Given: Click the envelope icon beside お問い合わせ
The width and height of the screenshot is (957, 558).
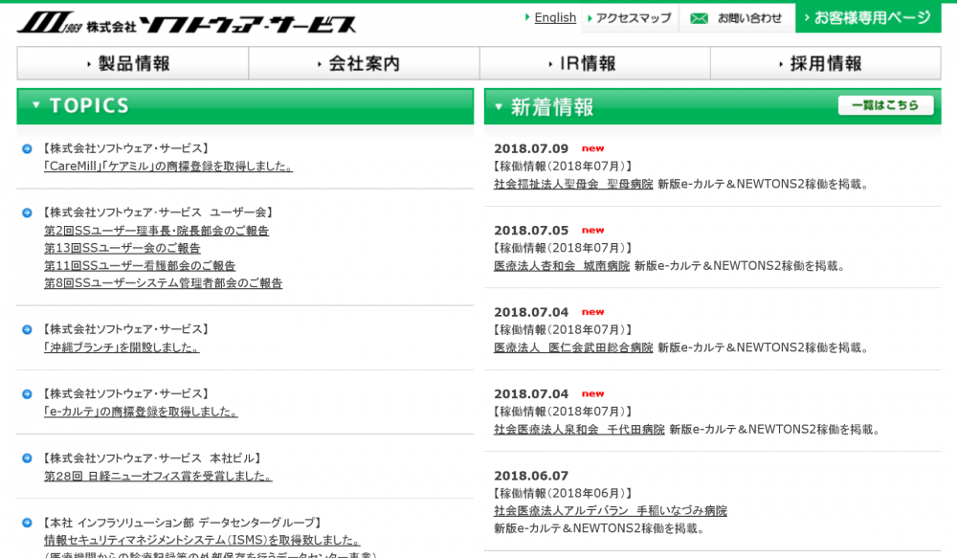Looking at the screenshot, I should [699, 18].
